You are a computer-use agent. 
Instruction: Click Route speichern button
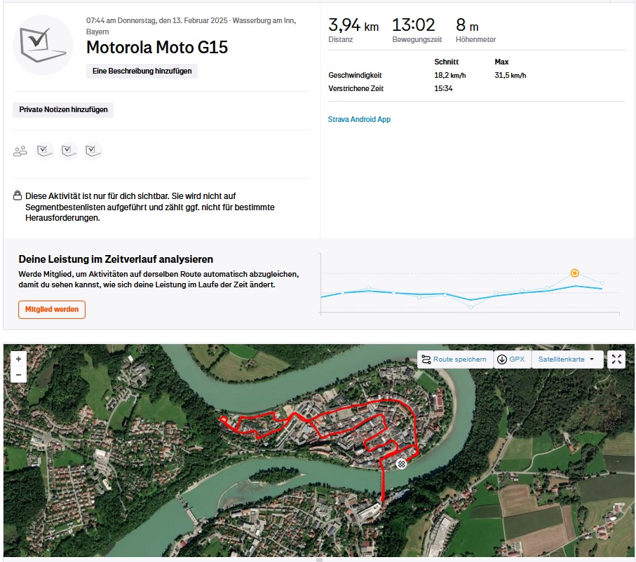click(x=454, y=359)
